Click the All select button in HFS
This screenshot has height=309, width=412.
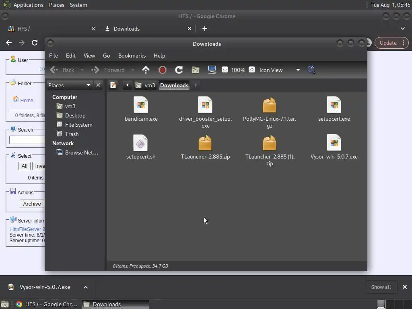coord(25,166)
